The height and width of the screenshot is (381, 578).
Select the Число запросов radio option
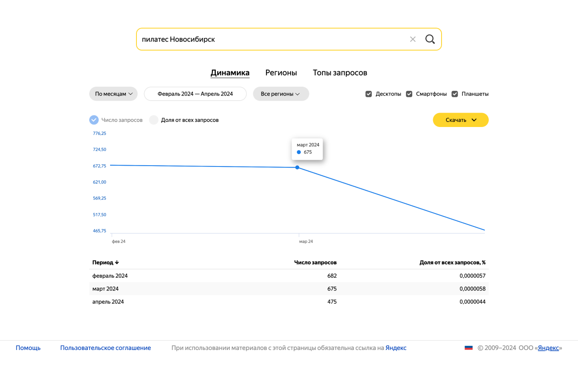point(94,120)
